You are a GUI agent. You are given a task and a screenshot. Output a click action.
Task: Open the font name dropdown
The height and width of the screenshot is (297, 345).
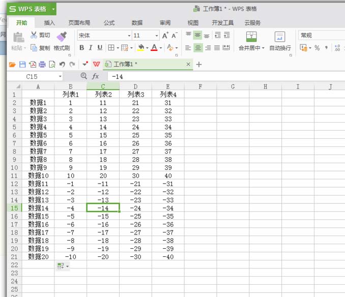[x=129, y=36]
